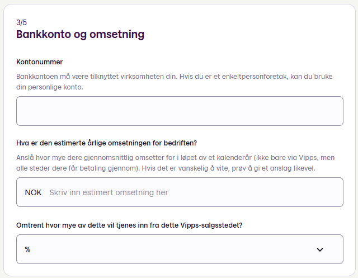Click "kalenderår" in the turnover description
The image size is (358, 278).
[x=234, y=157]
